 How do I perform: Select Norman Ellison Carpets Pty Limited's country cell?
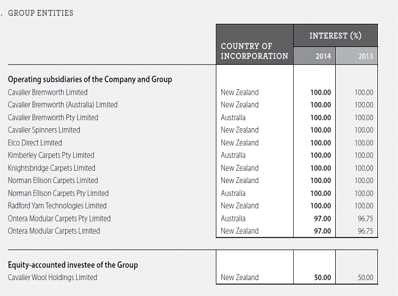[x=233, y=193]
